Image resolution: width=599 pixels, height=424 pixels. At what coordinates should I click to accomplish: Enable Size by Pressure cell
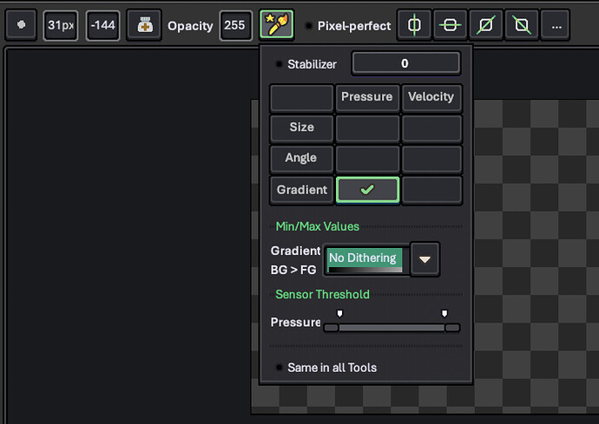[367, 128]
